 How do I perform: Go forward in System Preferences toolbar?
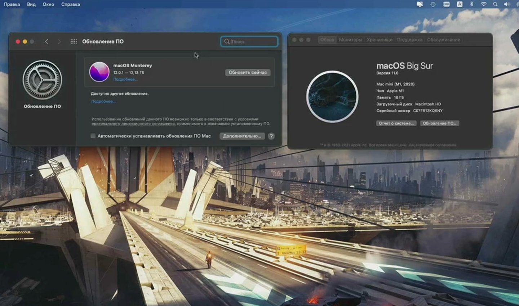59,41
